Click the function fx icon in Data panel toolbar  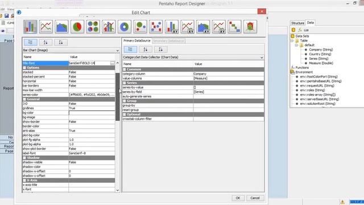300,30
